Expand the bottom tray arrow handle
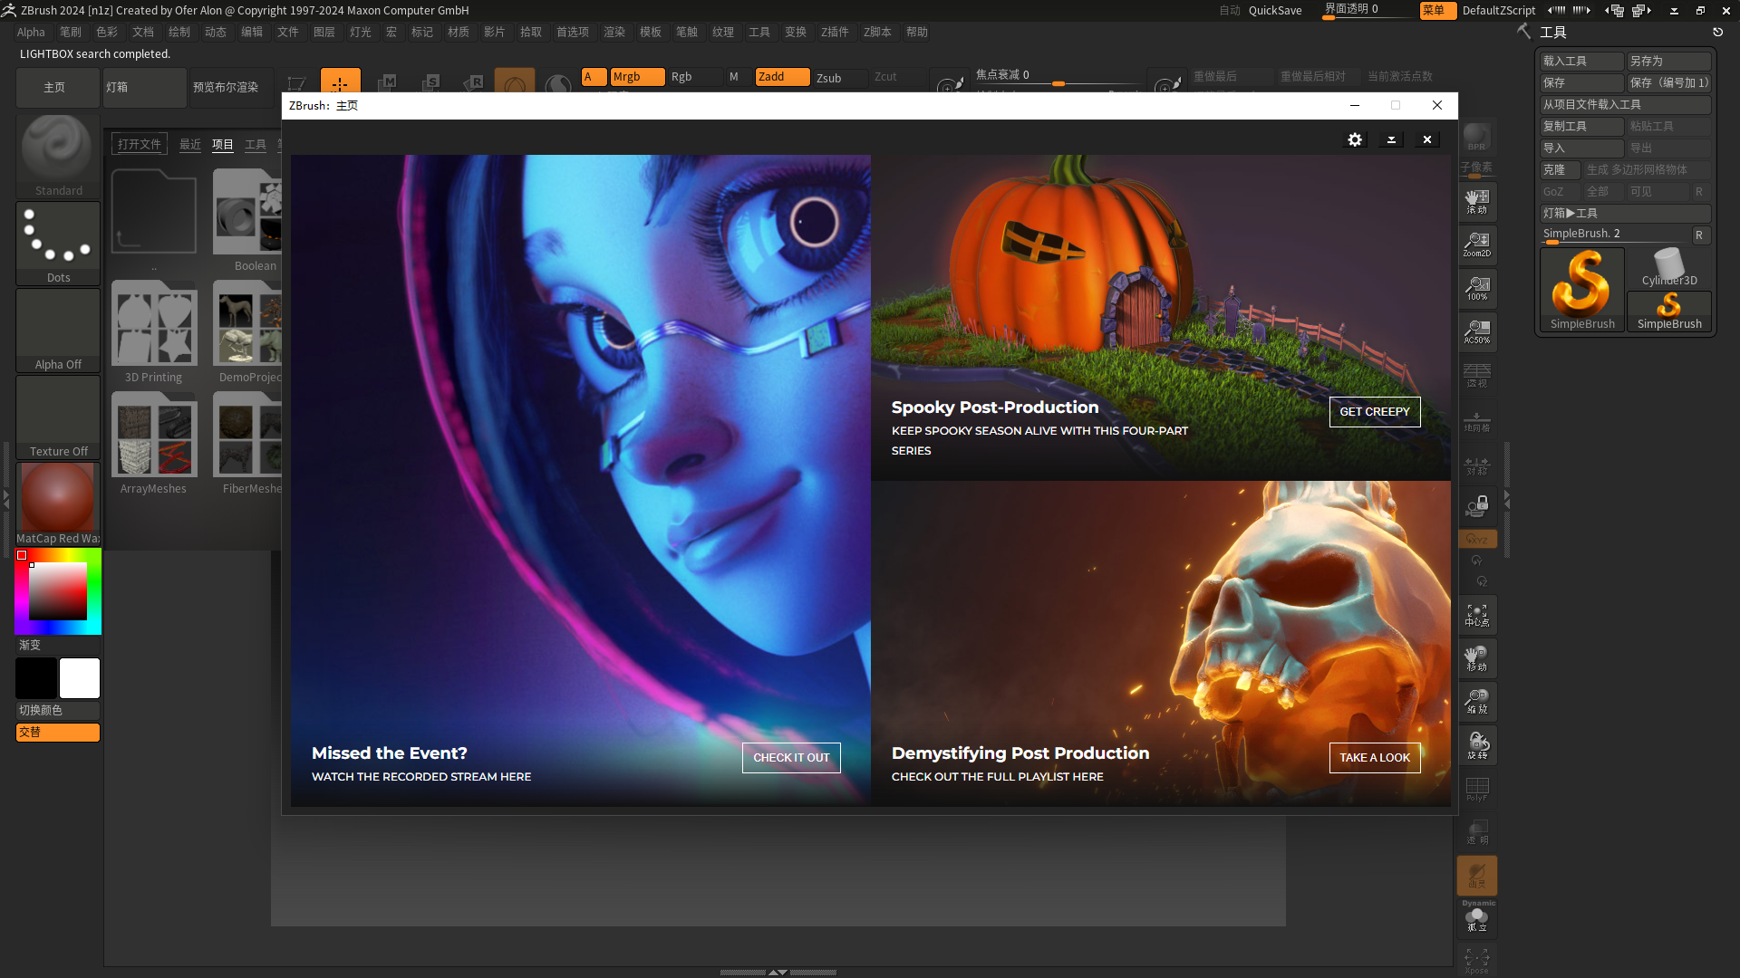Screen dimensions: 1740x978 pos(778,972)
